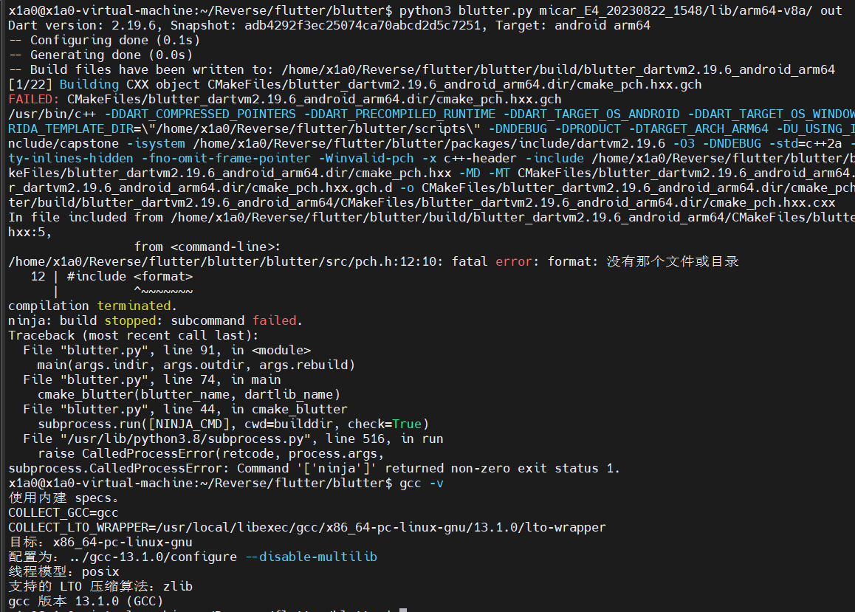Click '-std=c++2a' compiler flag

pyautogui.click(x=806, y=143)
